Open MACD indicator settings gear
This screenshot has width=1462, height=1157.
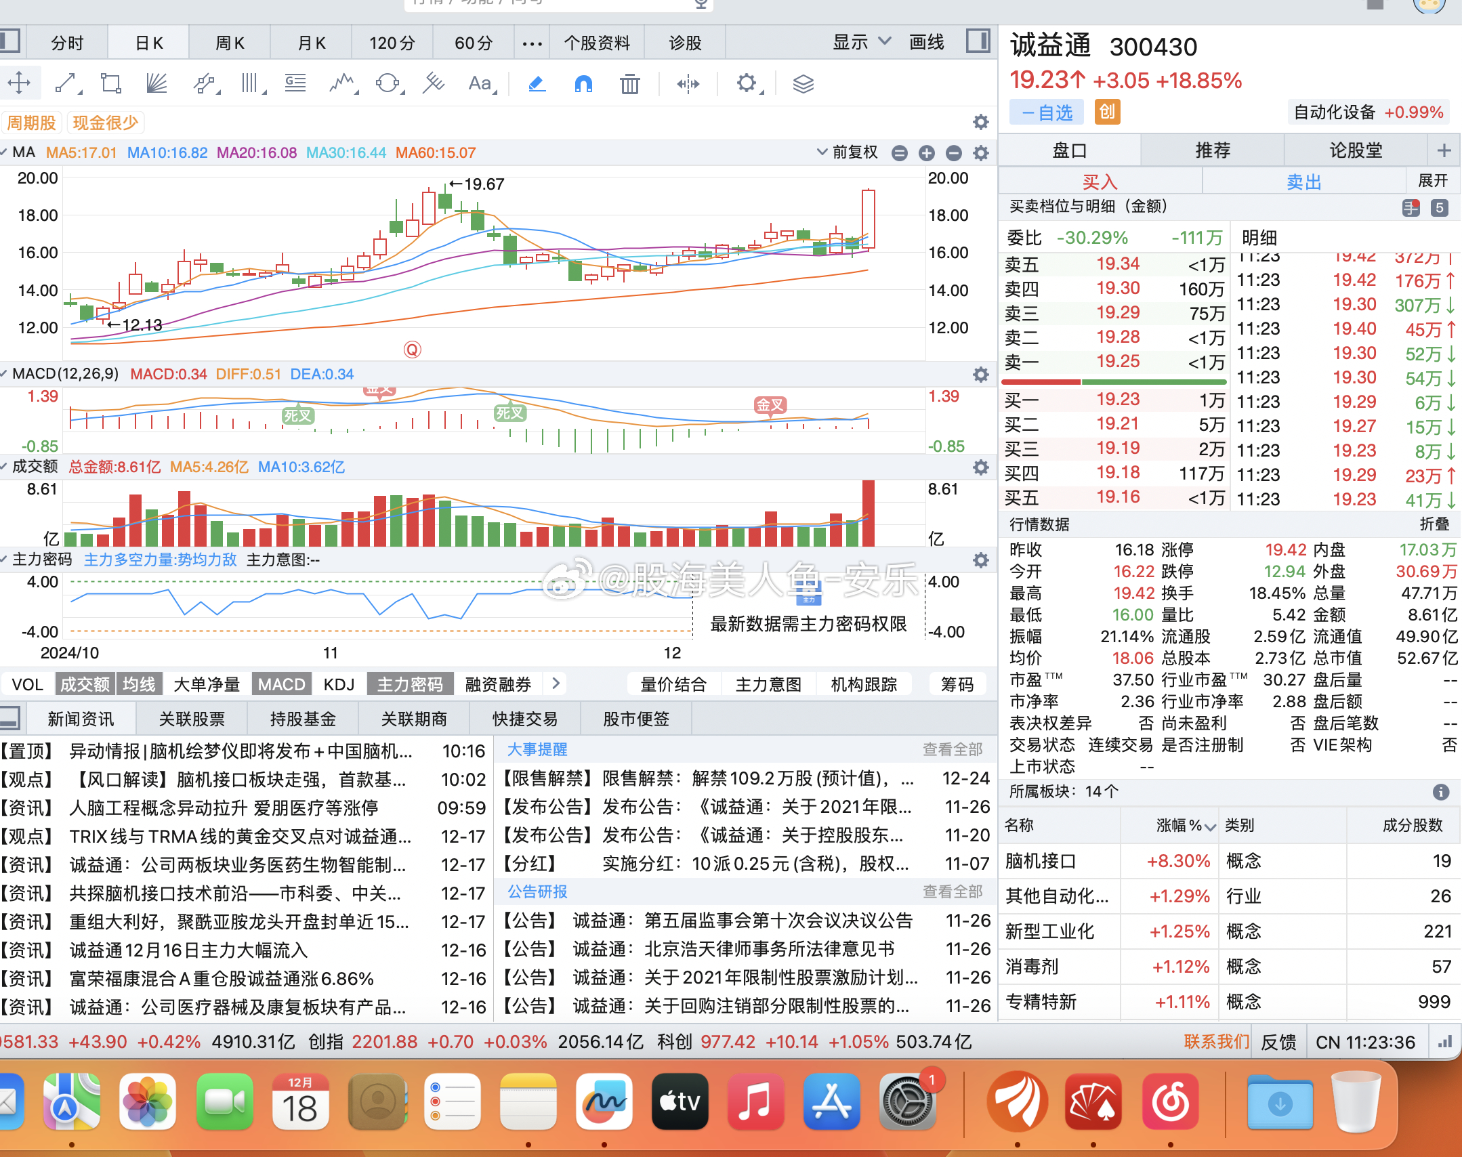pyautogui.click(x=980, y=375)
